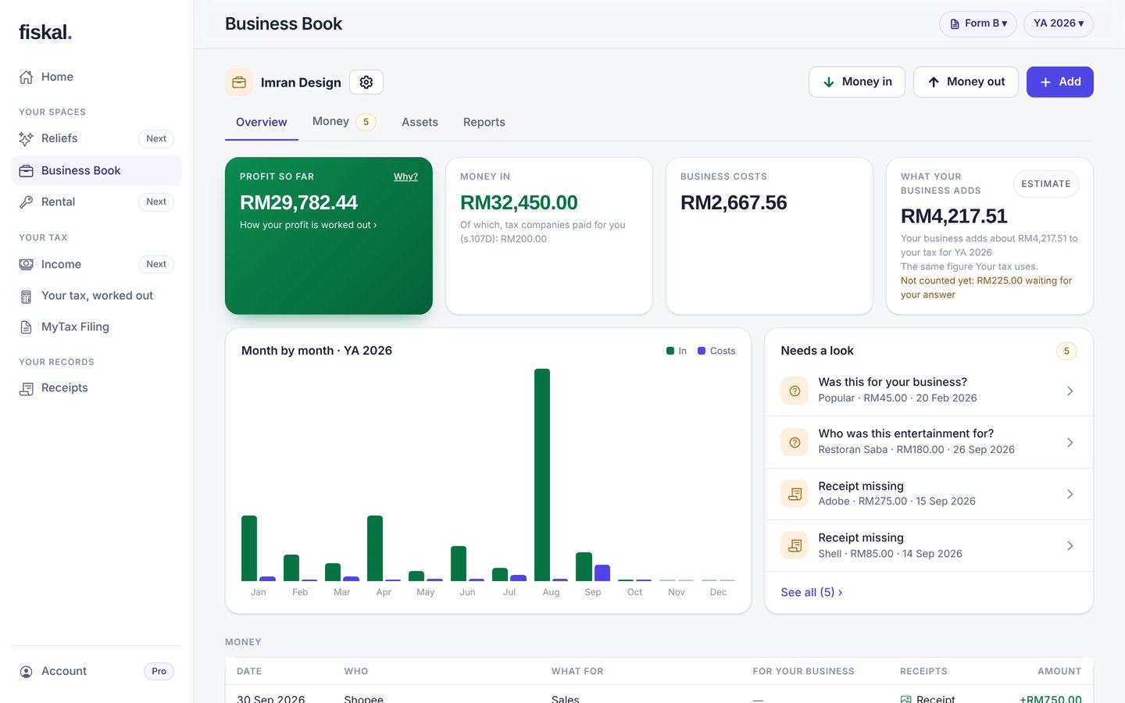Click the Reliefs sparkle icon
The height and width of the screenshot is (703, 1125).
(26, 138)
